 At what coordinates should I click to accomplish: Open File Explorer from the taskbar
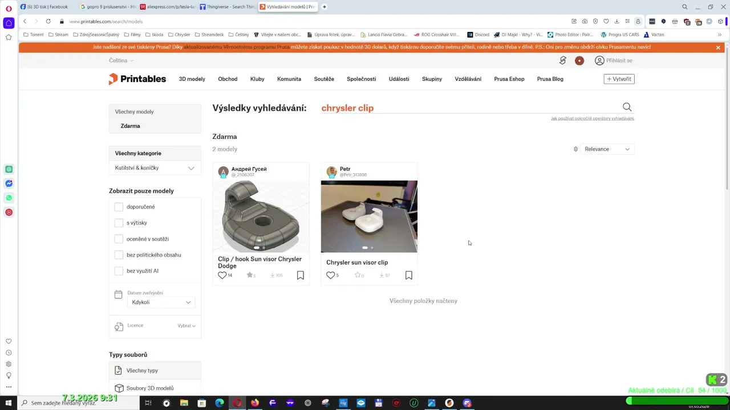(x=184, y=403)
